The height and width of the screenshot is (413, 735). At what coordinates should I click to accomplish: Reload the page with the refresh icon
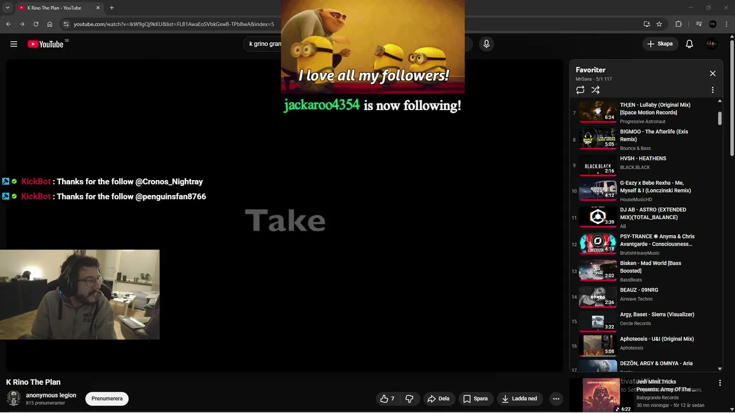coord(36,24)
